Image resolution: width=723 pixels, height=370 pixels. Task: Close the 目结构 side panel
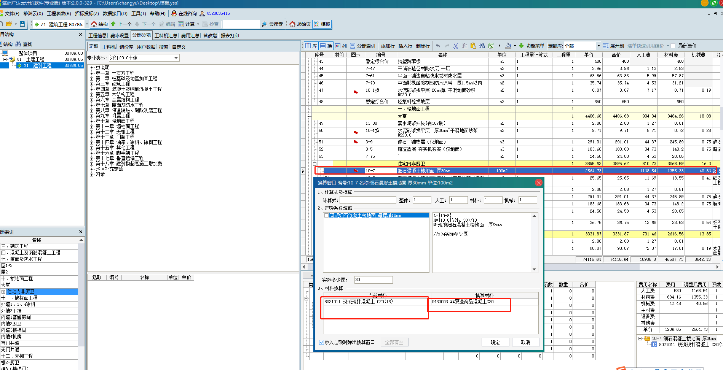(80, 35)
